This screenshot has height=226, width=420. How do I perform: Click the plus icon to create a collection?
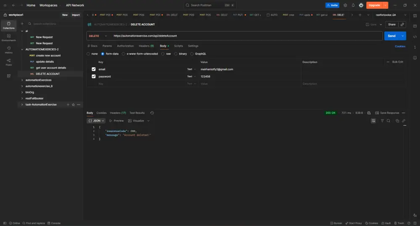(x=22, y=24)
